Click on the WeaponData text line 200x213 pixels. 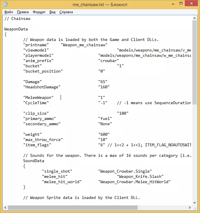(16, 29)
